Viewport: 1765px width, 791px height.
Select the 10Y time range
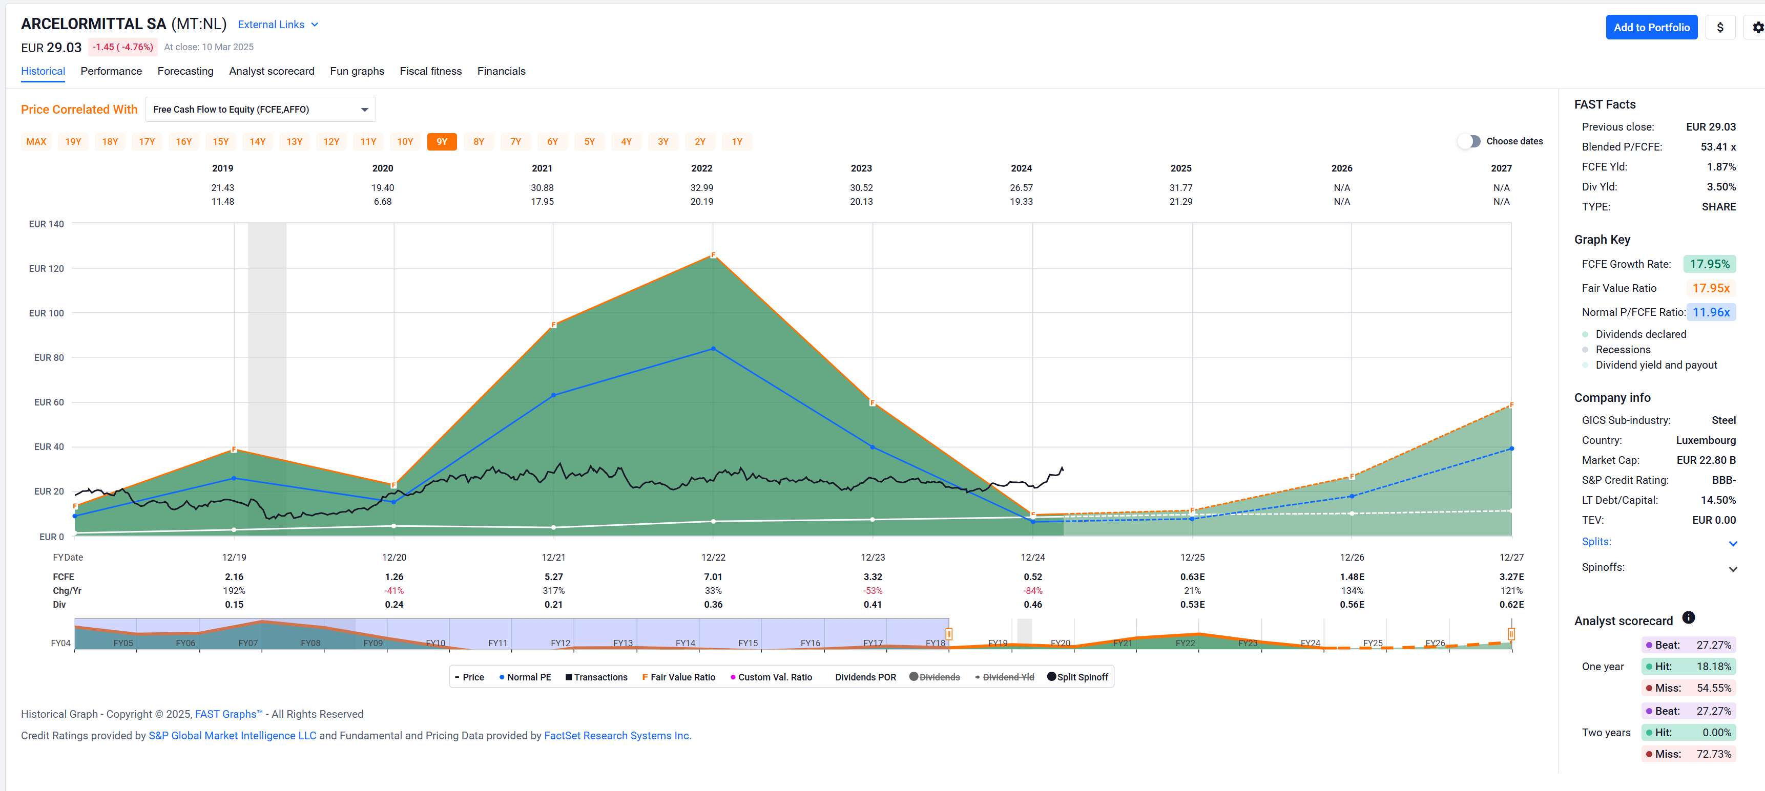pos(405,142)
